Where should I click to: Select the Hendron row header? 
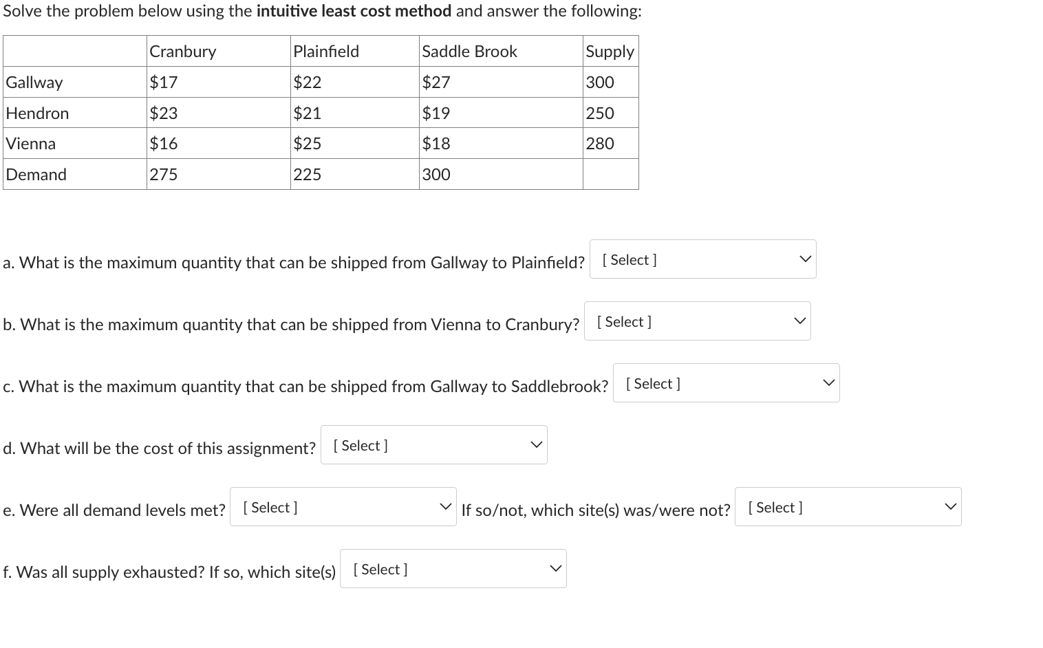tap(37, 113)
